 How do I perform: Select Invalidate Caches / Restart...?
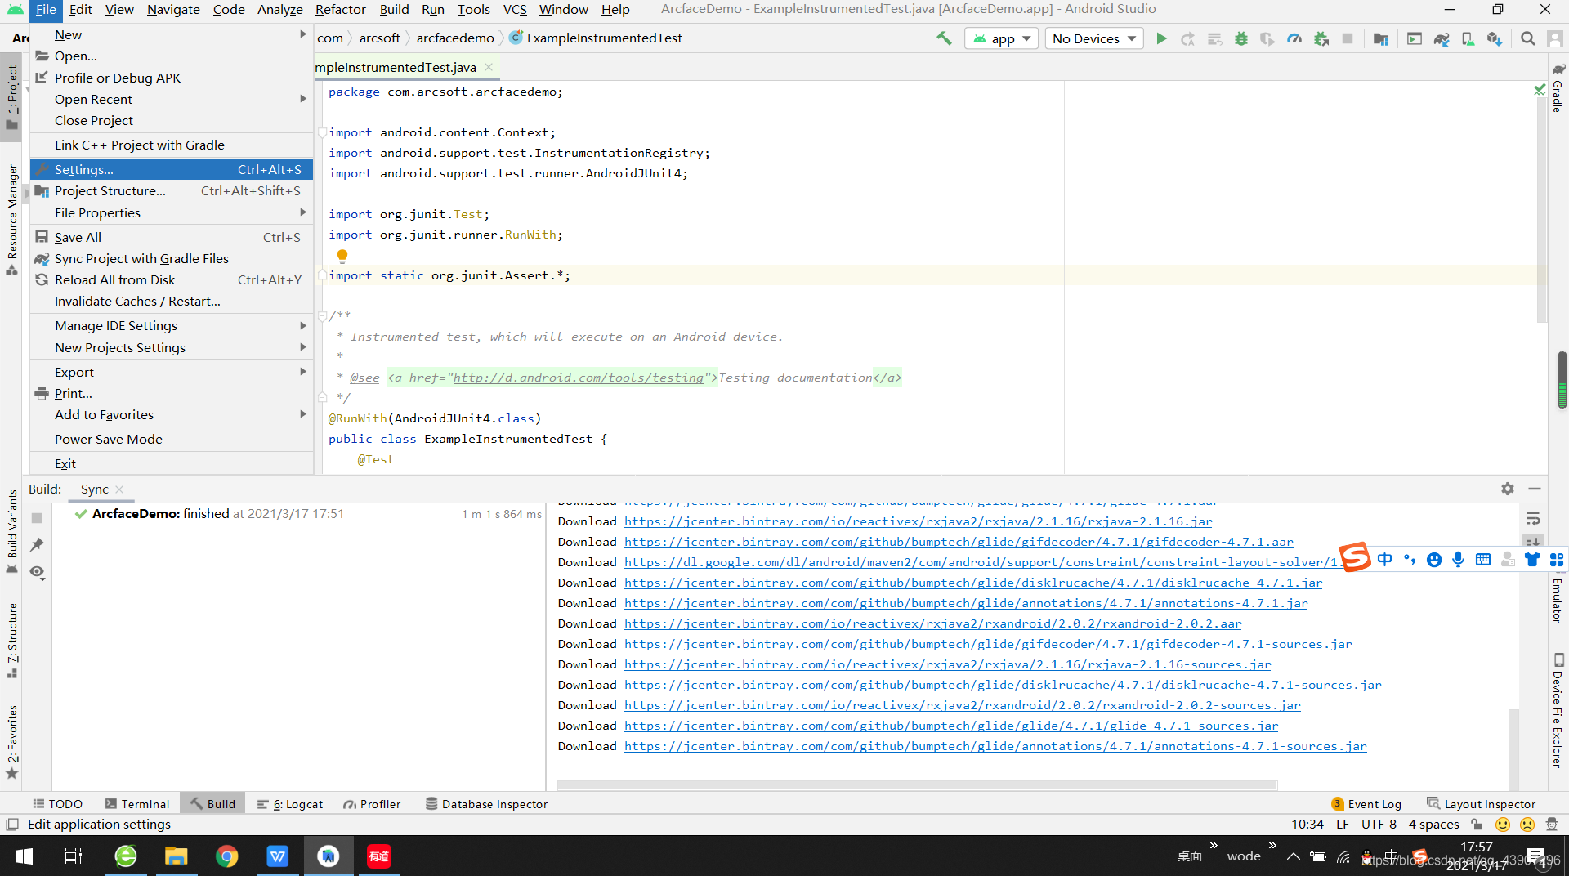(x=172, y=301)
